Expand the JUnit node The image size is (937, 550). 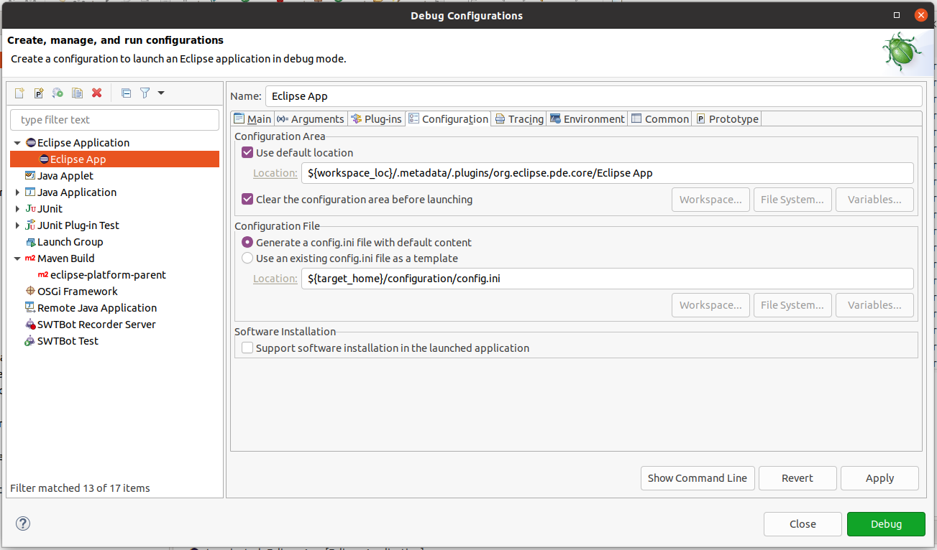(x=18, y=209)
